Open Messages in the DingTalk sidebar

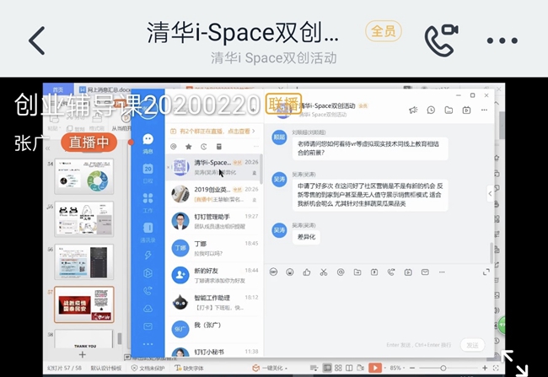tap(148, 143)
